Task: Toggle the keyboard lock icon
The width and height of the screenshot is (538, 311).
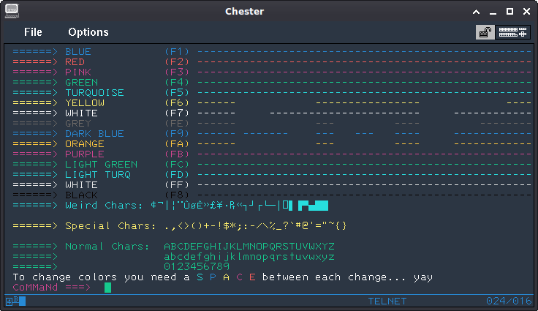Action: (x=485, y=32)
